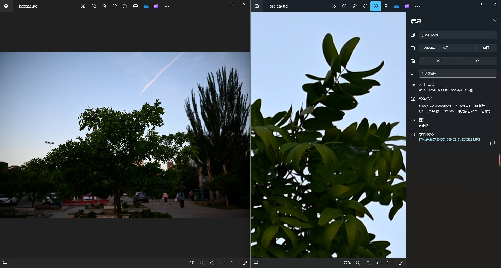
Task: Delete the photo using left window trash icon
Action: [104, 6]
